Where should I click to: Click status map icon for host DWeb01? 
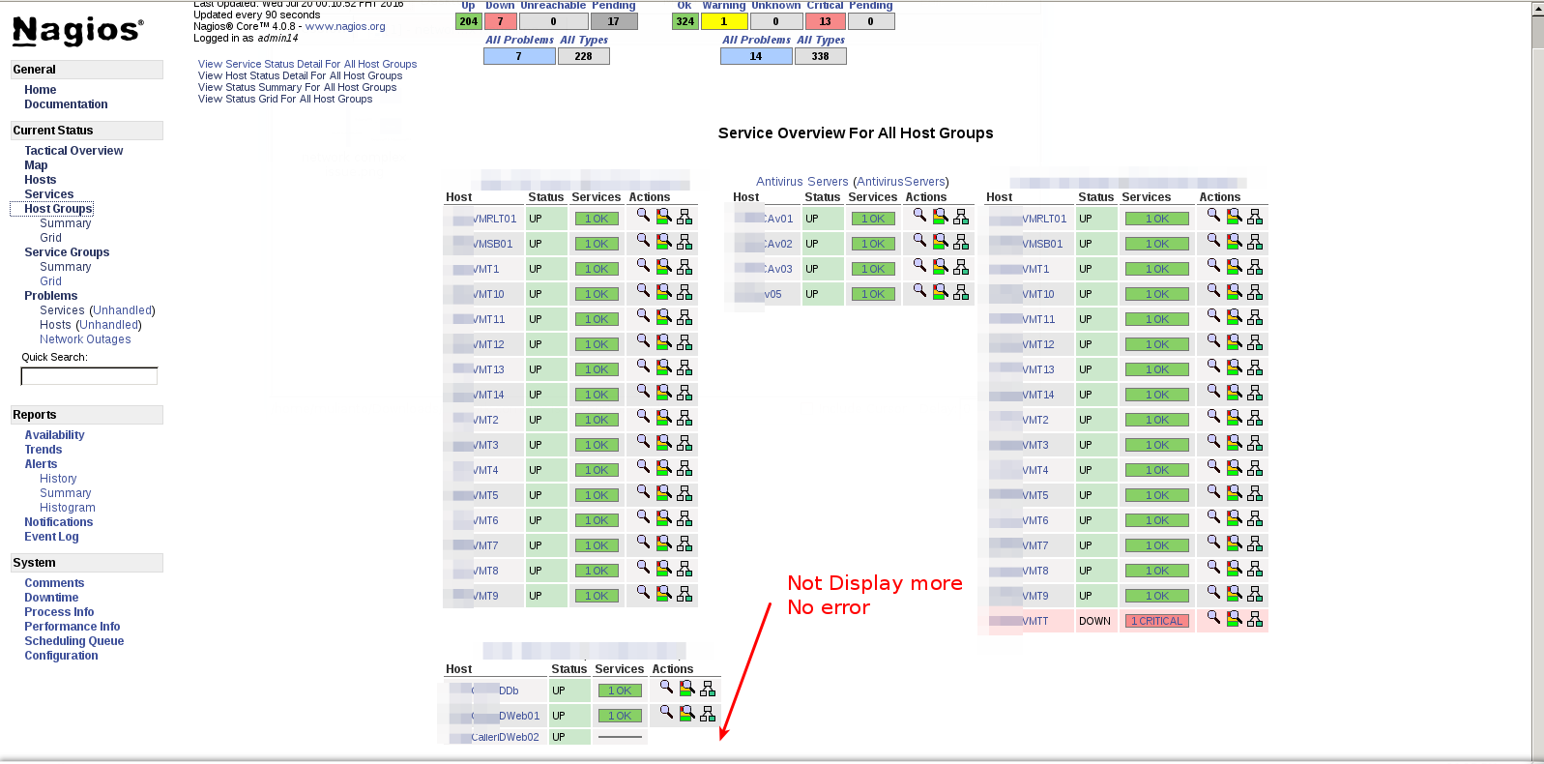(x=708, y=714)
